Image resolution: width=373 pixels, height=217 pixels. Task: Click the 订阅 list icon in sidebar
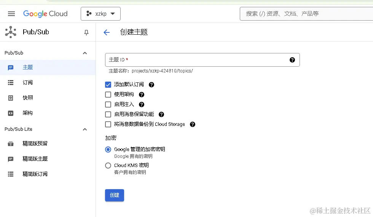[x=11, y=82]
